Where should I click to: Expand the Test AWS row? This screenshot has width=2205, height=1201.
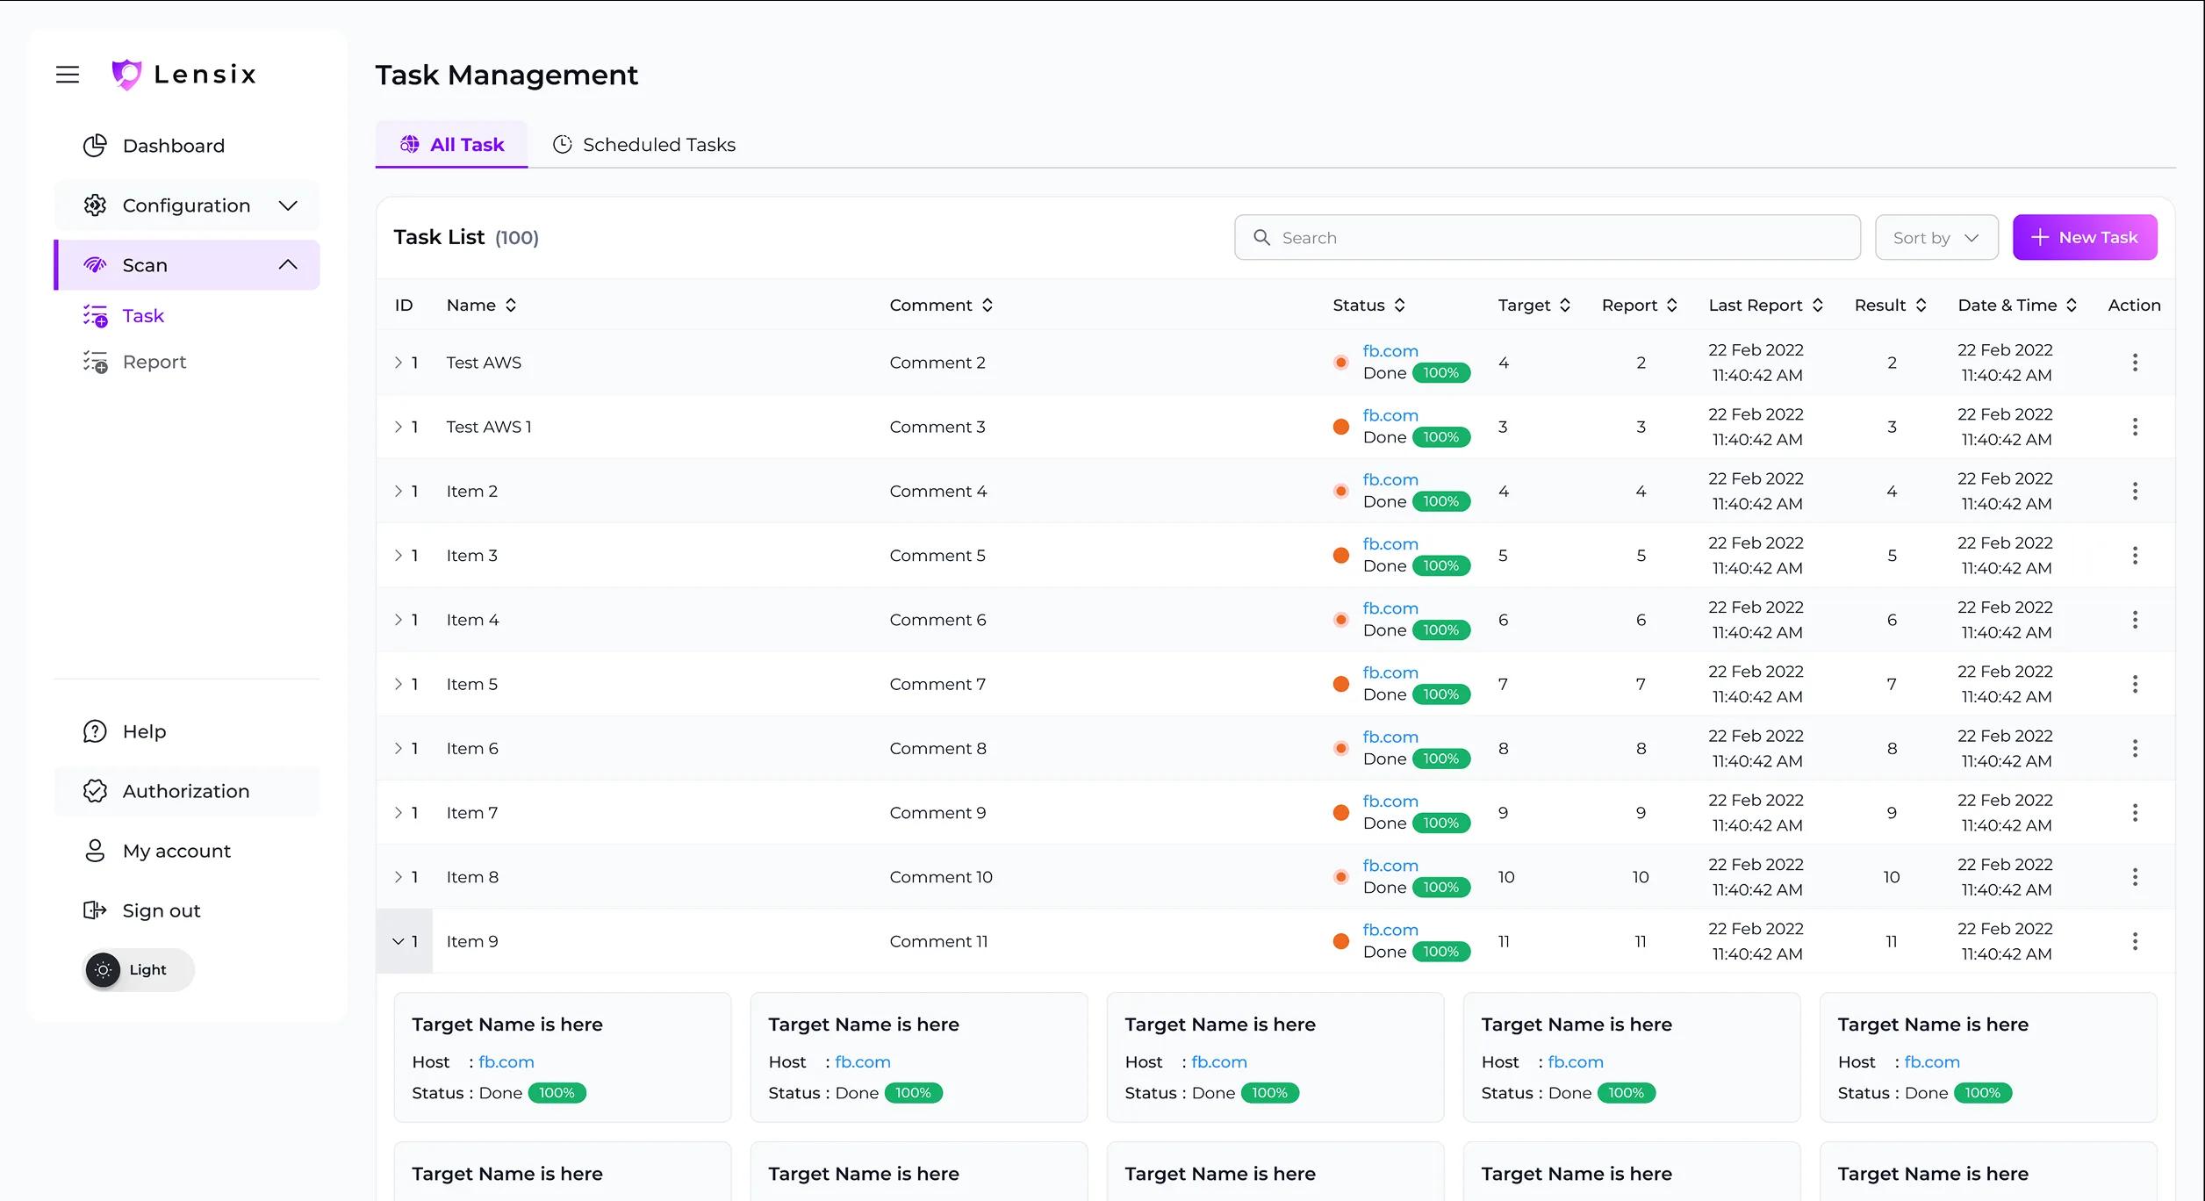398,363
